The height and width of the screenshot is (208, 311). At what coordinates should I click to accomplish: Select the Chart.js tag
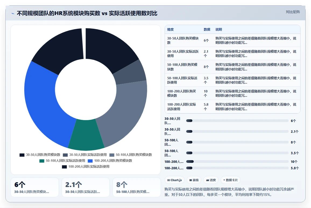click(x=175, y=180)
